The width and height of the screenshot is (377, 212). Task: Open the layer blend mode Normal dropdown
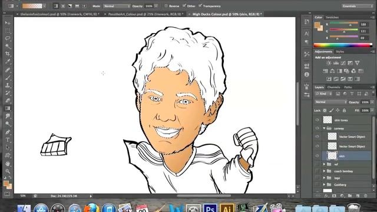point(330,102)
